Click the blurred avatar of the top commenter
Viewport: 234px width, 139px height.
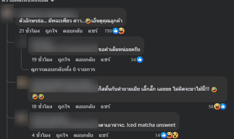7,14
